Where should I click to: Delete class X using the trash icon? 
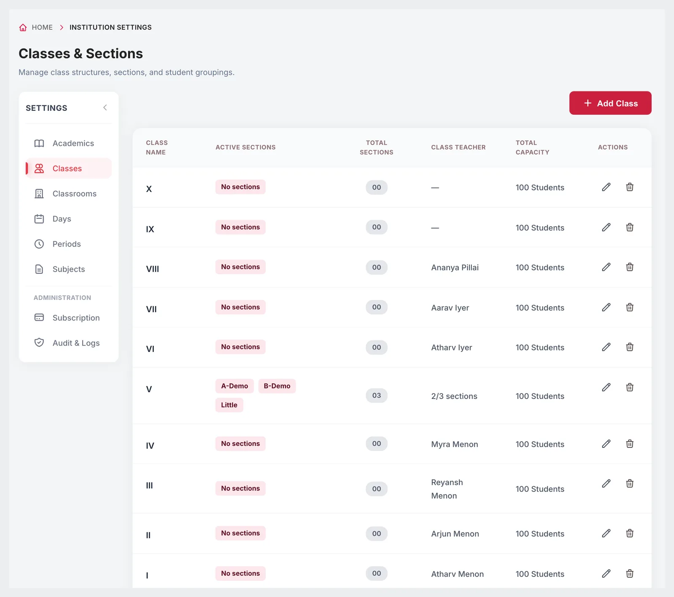(630, 187)
